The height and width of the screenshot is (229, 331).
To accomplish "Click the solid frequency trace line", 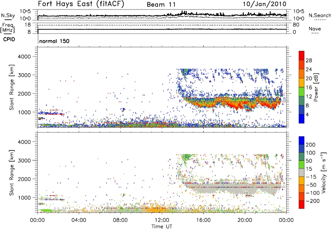I will pyautogui.click(x=162, y=29).
